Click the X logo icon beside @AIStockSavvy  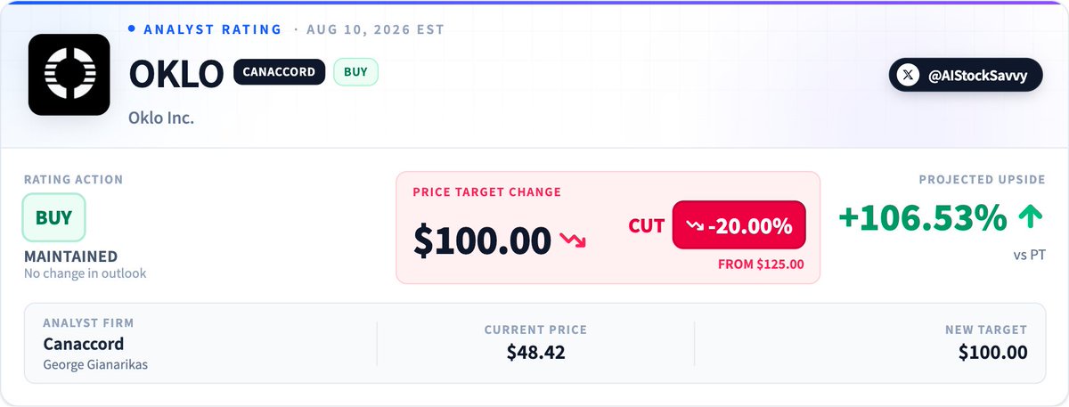coord(908,76)
